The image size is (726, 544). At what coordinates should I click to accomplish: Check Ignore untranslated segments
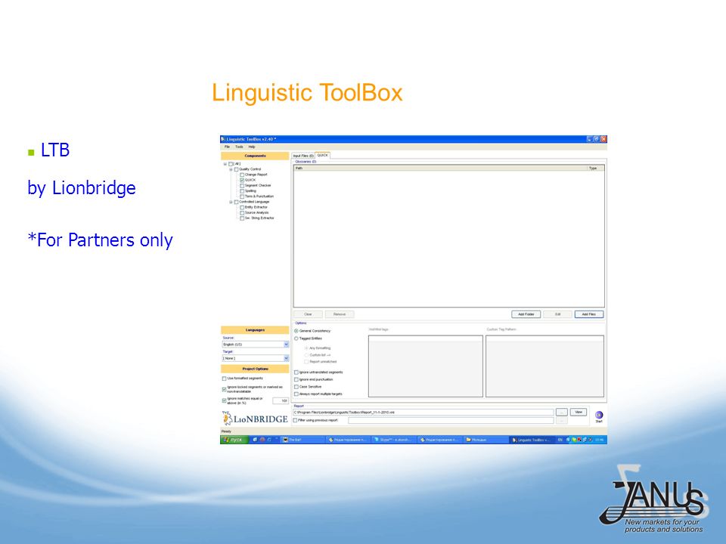point(296,372)
